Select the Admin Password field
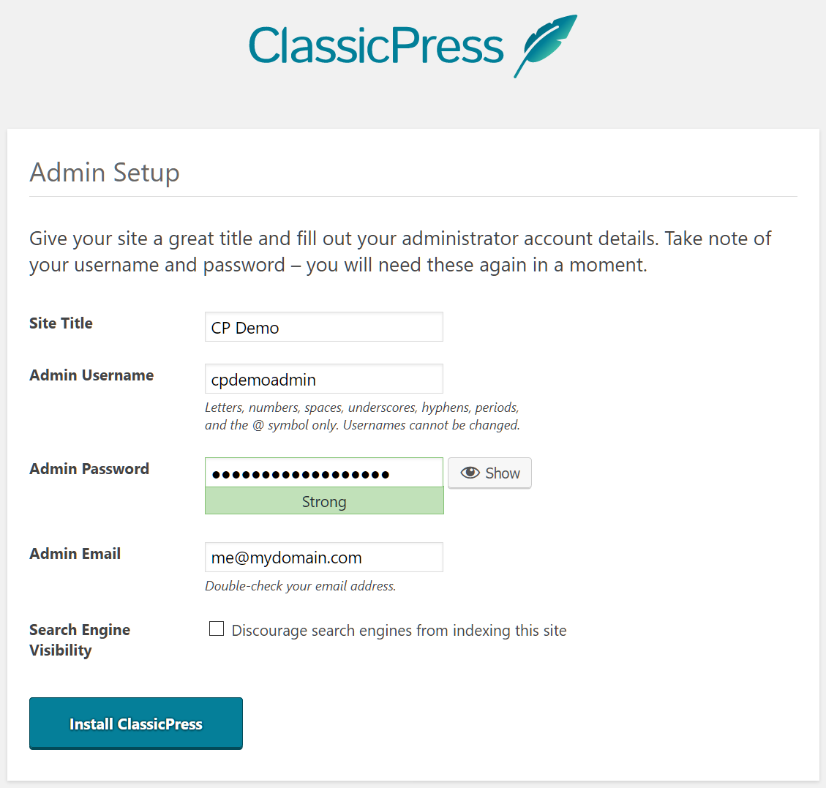The height and width of the screenshot is (788, 826). [324, 473]
